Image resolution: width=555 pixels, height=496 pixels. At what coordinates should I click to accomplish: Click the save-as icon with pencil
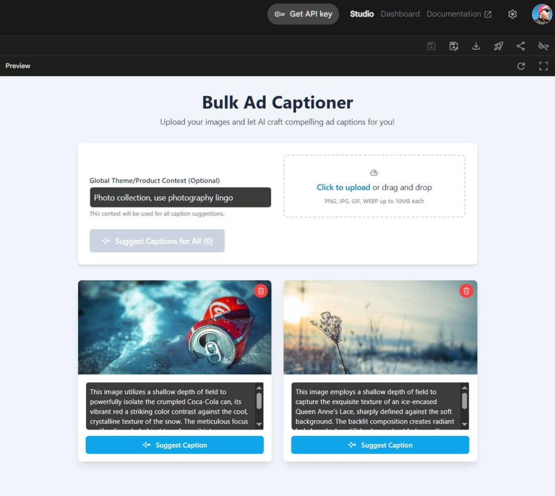[454, 46]
